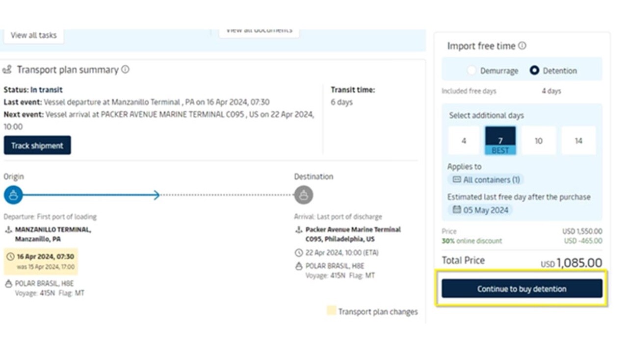This screenshot has width=628, height=353.
Task: Click the Transport plan summary info icon
Action: tap(125, 70)
